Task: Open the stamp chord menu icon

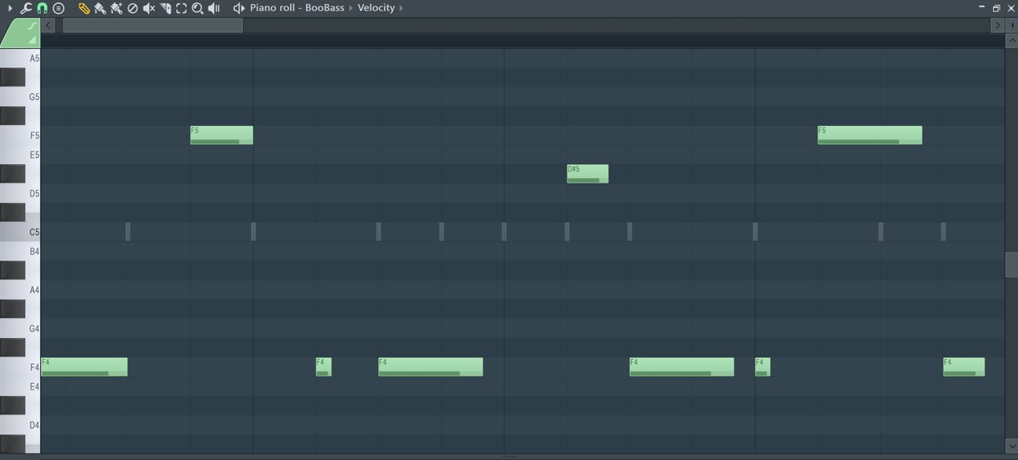Action: point(59,8)
